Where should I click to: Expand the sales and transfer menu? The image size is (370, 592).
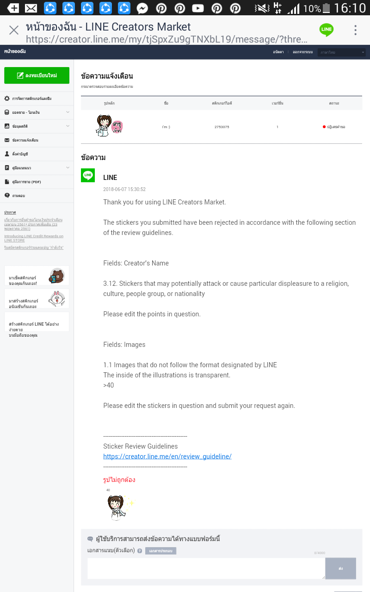pos(68,112)
